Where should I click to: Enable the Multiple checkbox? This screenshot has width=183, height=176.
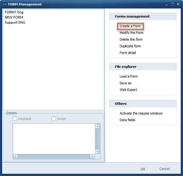click(15, 119)
